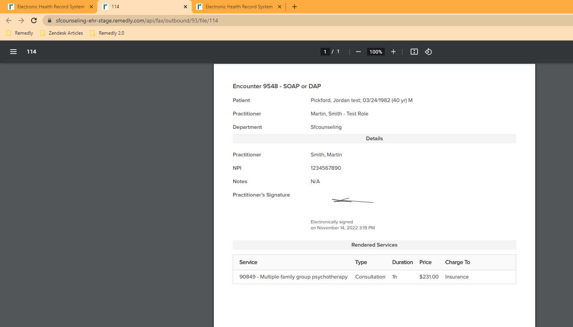
Task: Open a new browser tab
Action: pyautogui.click(x=295, y=7)
